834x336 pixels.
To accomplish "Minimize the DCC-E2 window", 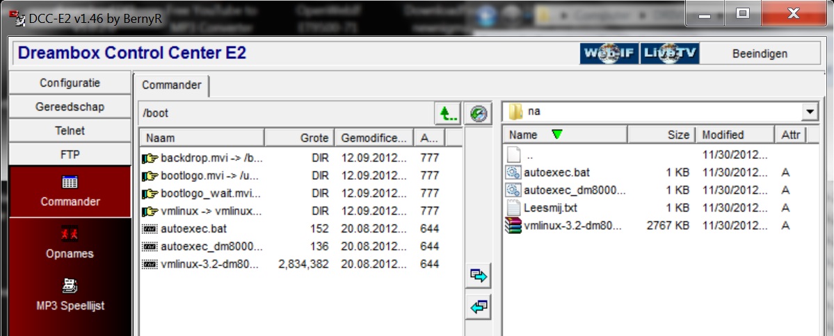I will (x=705, y=13).
